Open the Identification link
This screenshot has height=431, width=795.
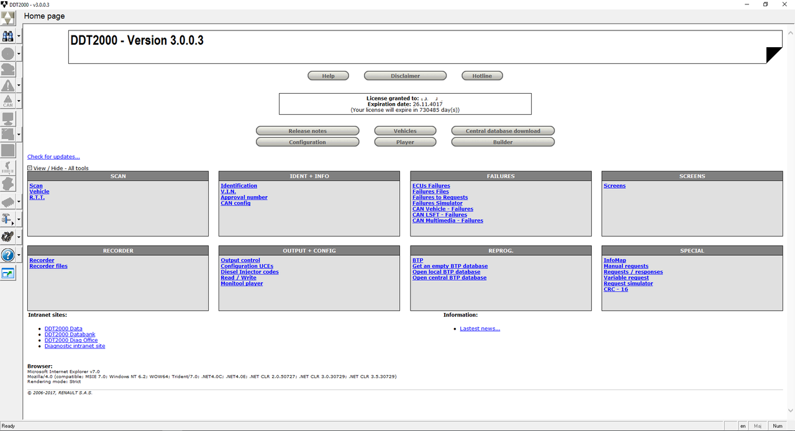pyautogui.click(x=238, y=186)
